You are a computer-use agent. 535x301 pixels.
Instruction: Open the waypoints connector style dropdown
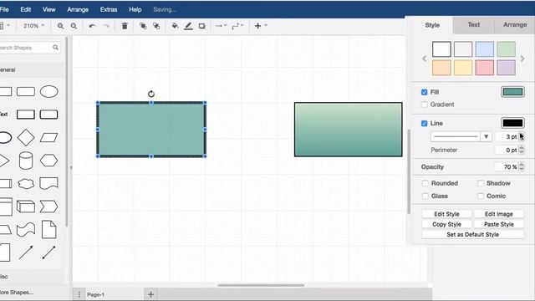[237, 26]
